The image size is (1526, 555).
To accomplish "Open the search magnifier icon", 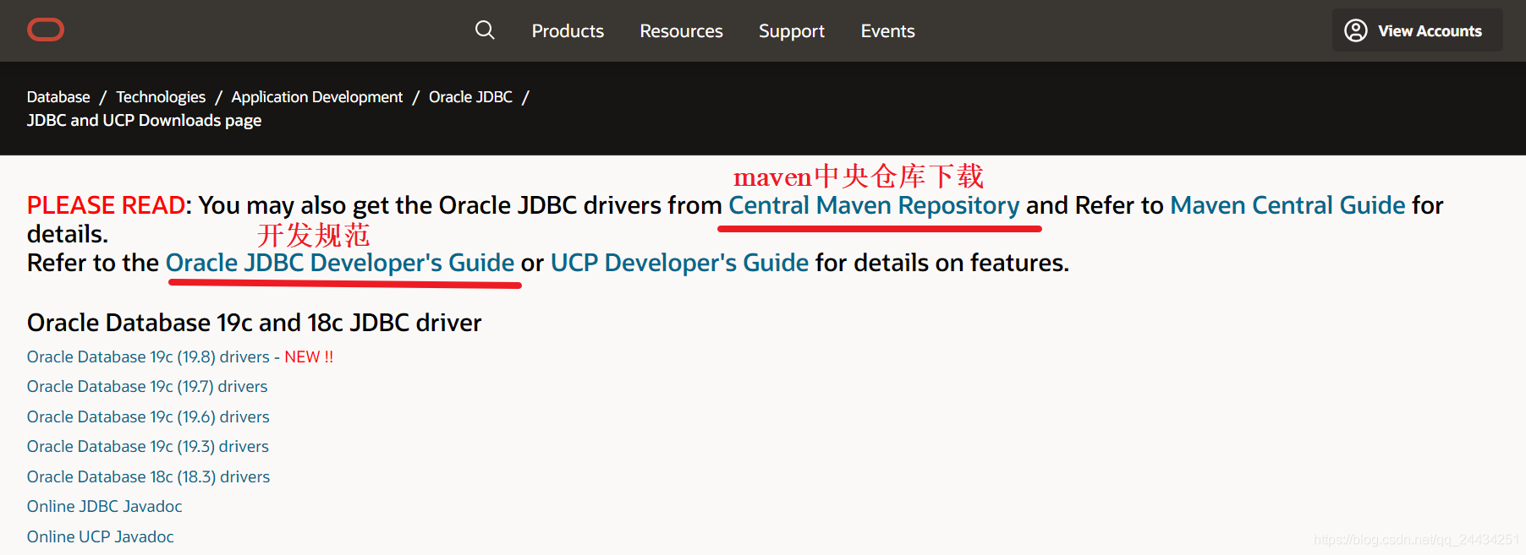I will [485, 30].
